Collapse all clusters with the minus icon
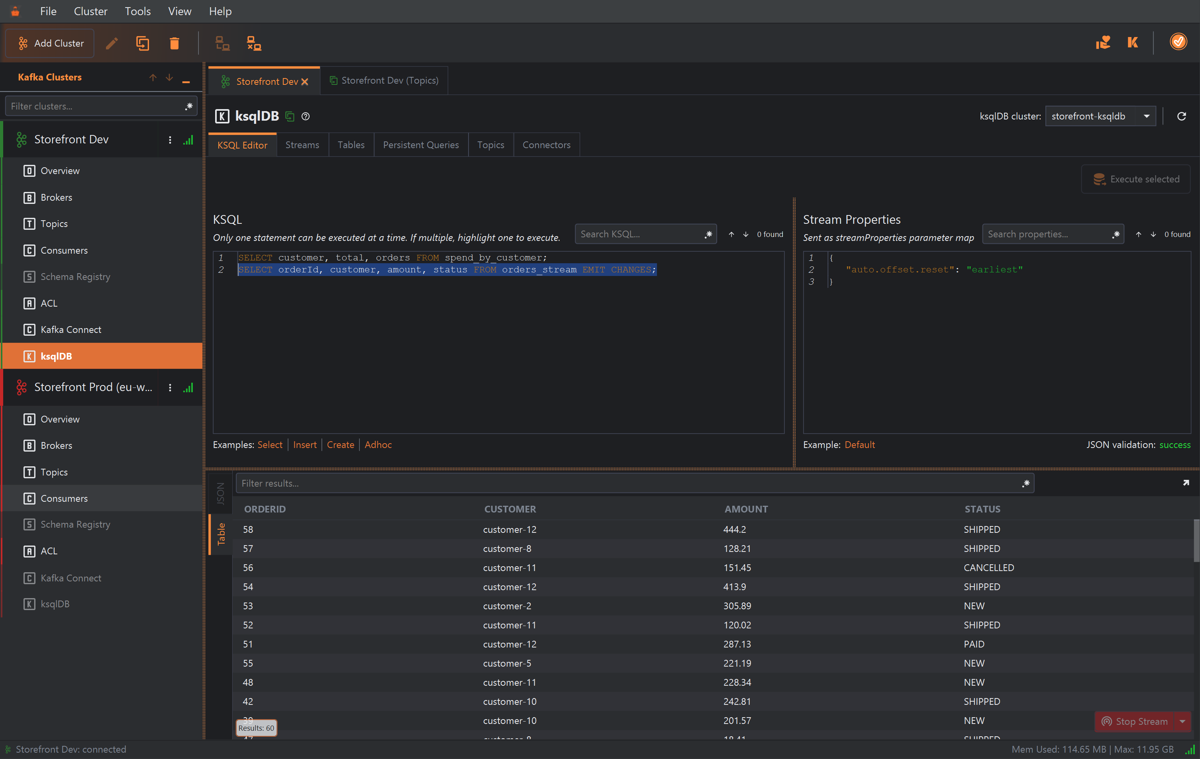This screenshot has height=759, width=1200. (186, 81)
